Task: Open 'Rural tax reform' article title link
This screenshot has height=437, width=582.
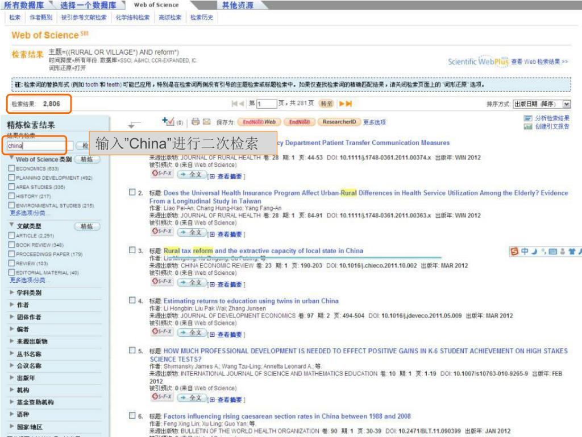Action: pos(264,251)
